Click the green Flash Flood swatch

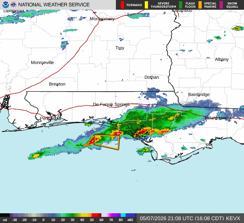[x=181, y=5]
